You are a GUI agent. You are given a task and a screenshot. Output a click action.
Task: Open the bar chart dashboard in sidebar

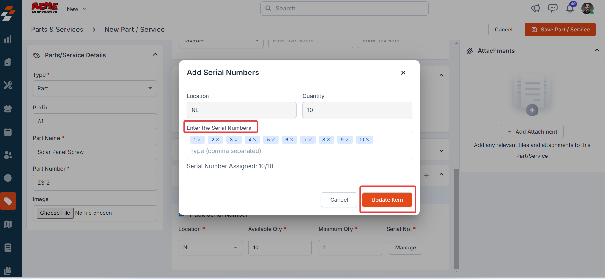tap(8, 39)
